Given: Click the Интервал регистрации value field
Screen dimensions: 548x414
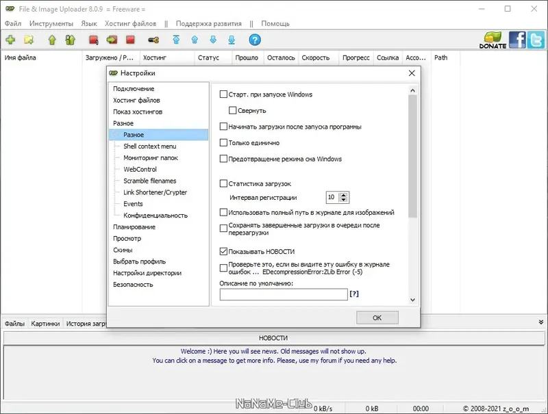Looking at the screenshot, I should (x=332, y=197).
